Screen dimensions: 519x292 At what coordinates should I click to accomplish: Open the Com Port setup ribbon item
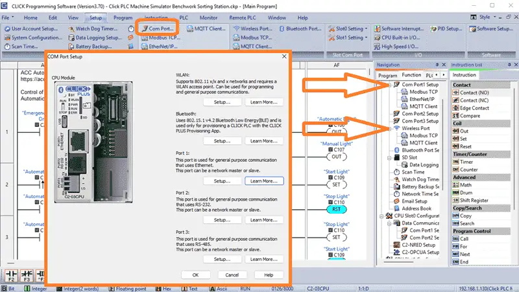pos(158,28)
